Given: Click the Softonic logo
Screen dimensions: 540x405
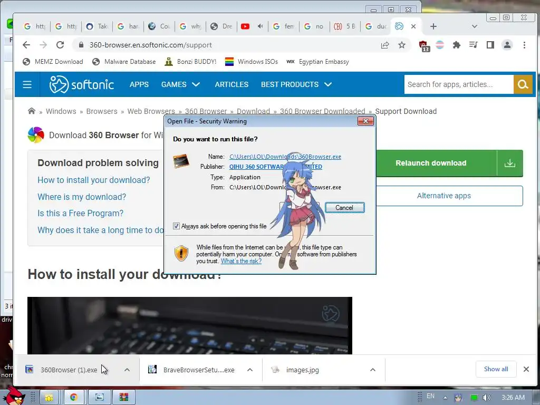Looking at the screenshot, I should pos(82,84).
